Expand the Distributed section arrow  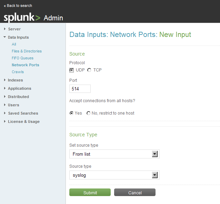pos(5,97)
